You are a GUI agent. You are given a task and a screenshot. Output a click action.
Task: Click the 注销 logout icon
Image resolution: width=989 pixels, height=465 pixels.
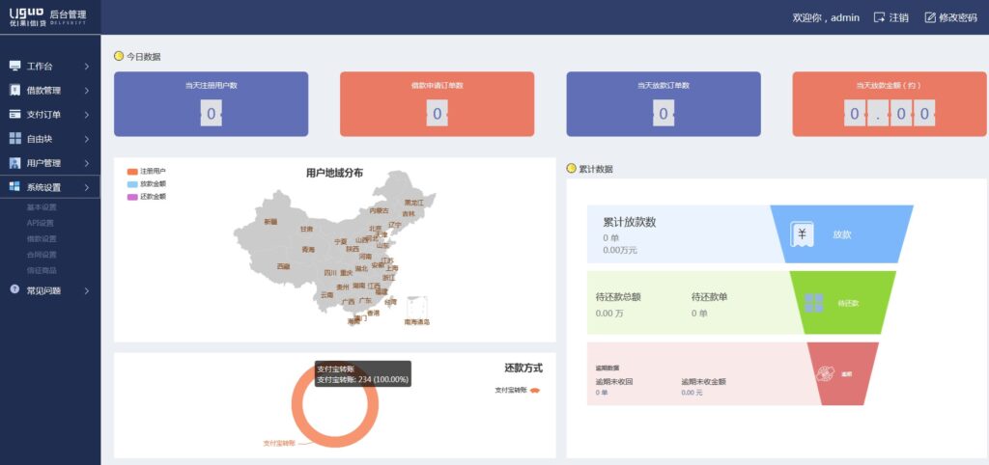click(879, 17)
